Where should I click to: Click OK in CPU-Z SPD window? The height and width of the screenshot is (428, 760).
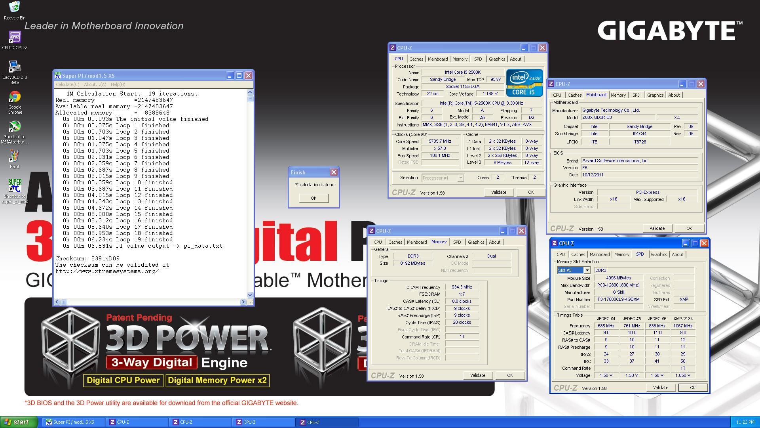(x=692, y=388)
